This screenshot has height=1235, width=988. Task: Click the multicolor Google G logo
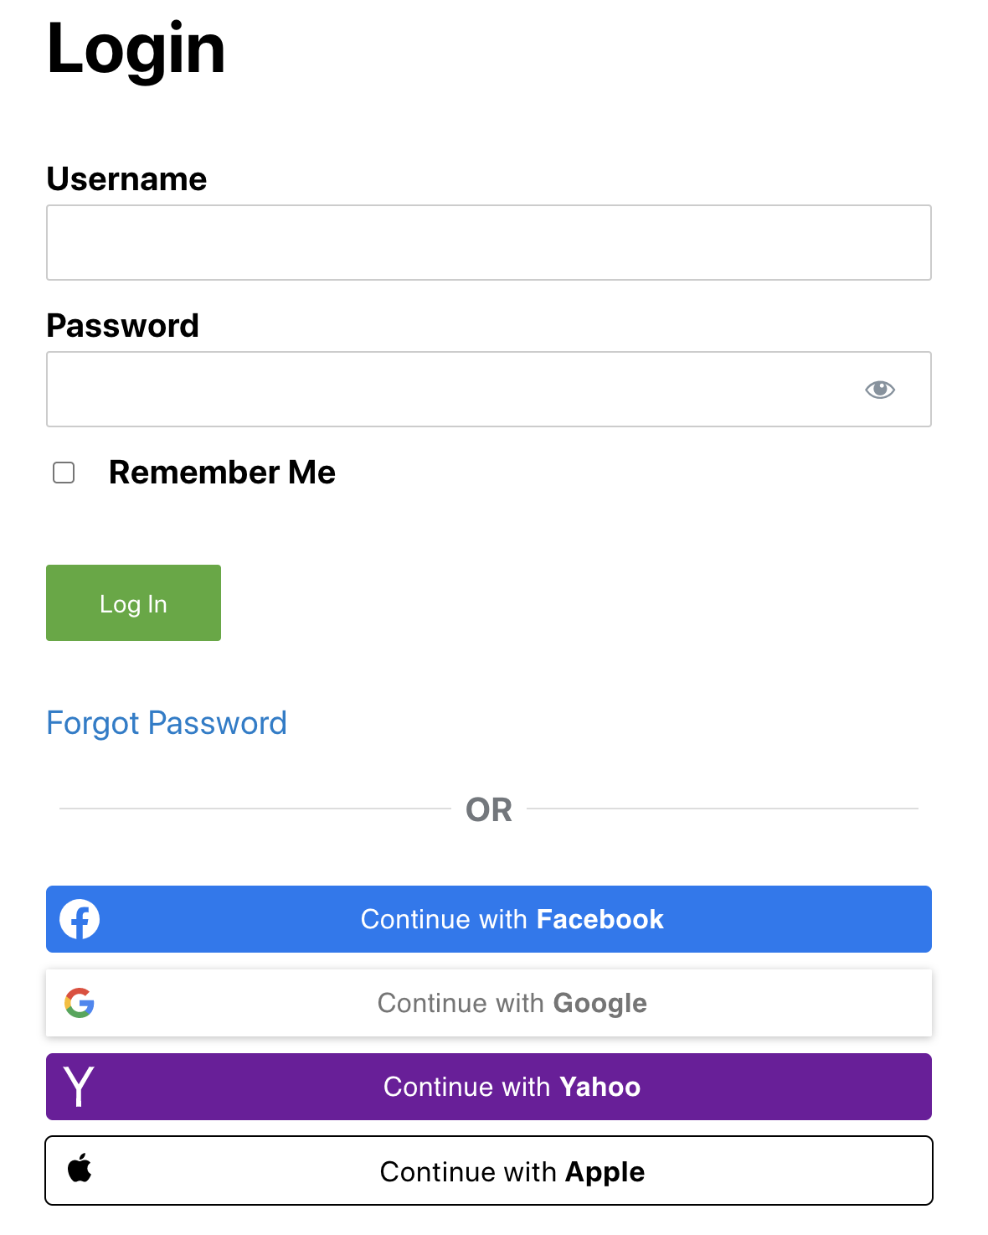click(80, 1003)
